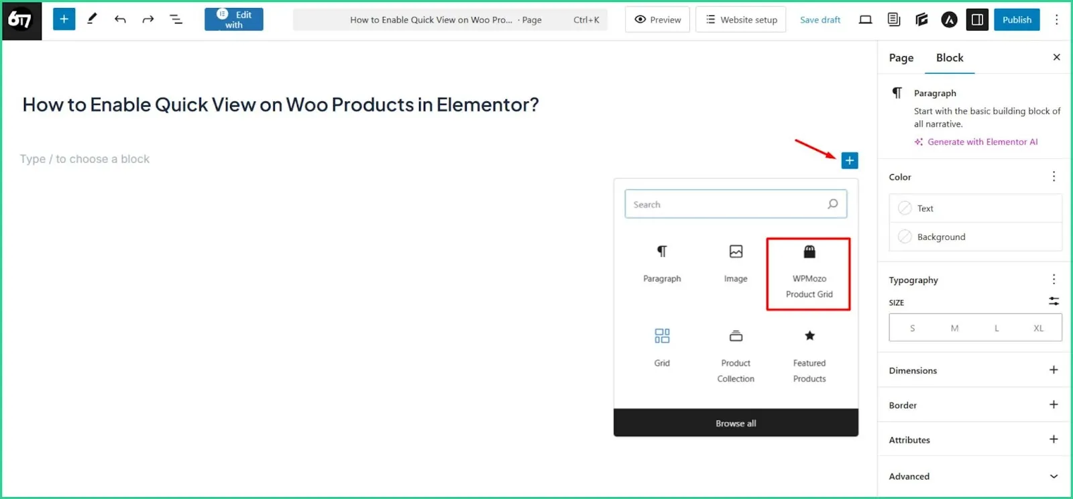Switch to the Page tab
Screen dimensions: 1073x499
pos(901,58)
